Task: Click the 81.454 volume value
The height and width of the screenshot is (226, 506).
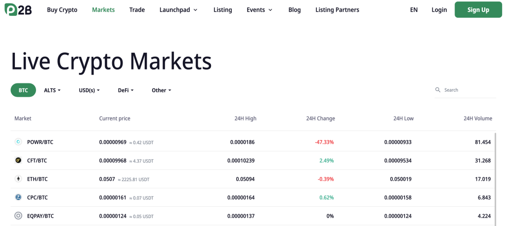Action: click(x=483, y=142)
